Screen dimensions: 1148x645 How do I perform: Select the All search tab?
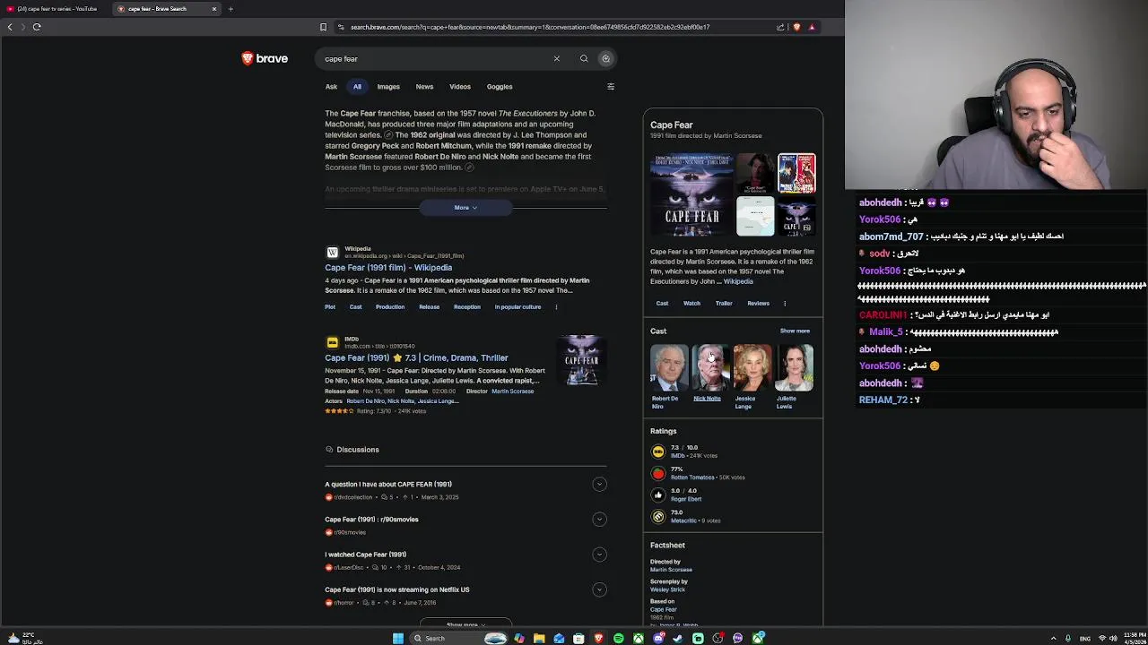pos(357,87)
